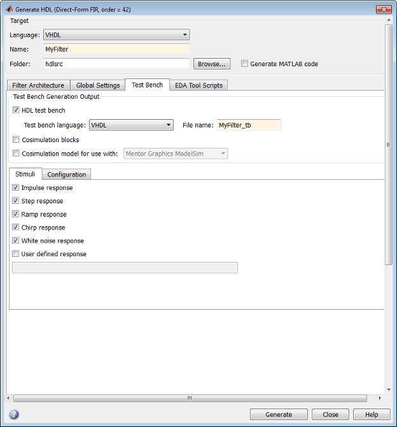Image resolution: width=397 pixels, height=427 pixels.
Task: Toggle the HDL test bench checkbox
Action: click(x=16, y=110)
